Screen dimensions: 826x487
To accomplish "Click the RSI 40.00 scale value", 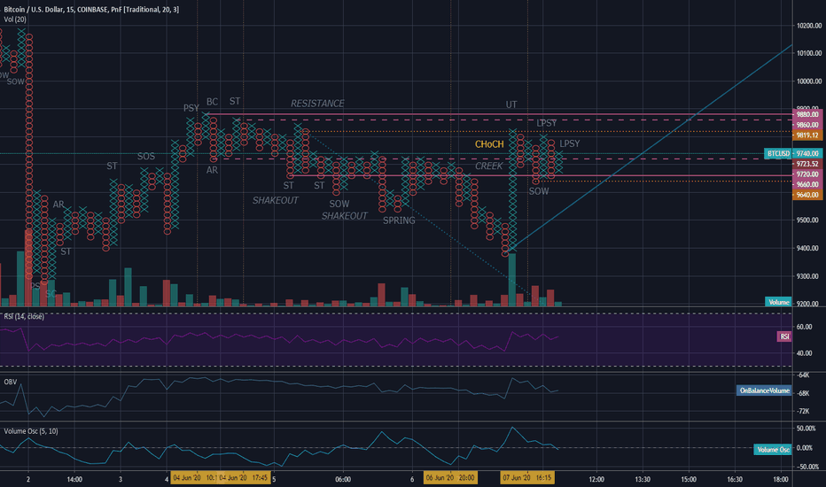I will click(805, 353).
